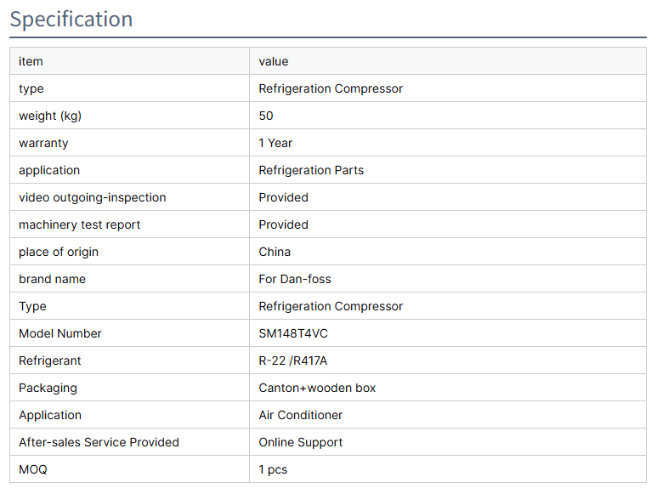The height and width of the screenshot is (494, 657).
Task: Click the 'value' column header cell
Action: click(274, 61)
